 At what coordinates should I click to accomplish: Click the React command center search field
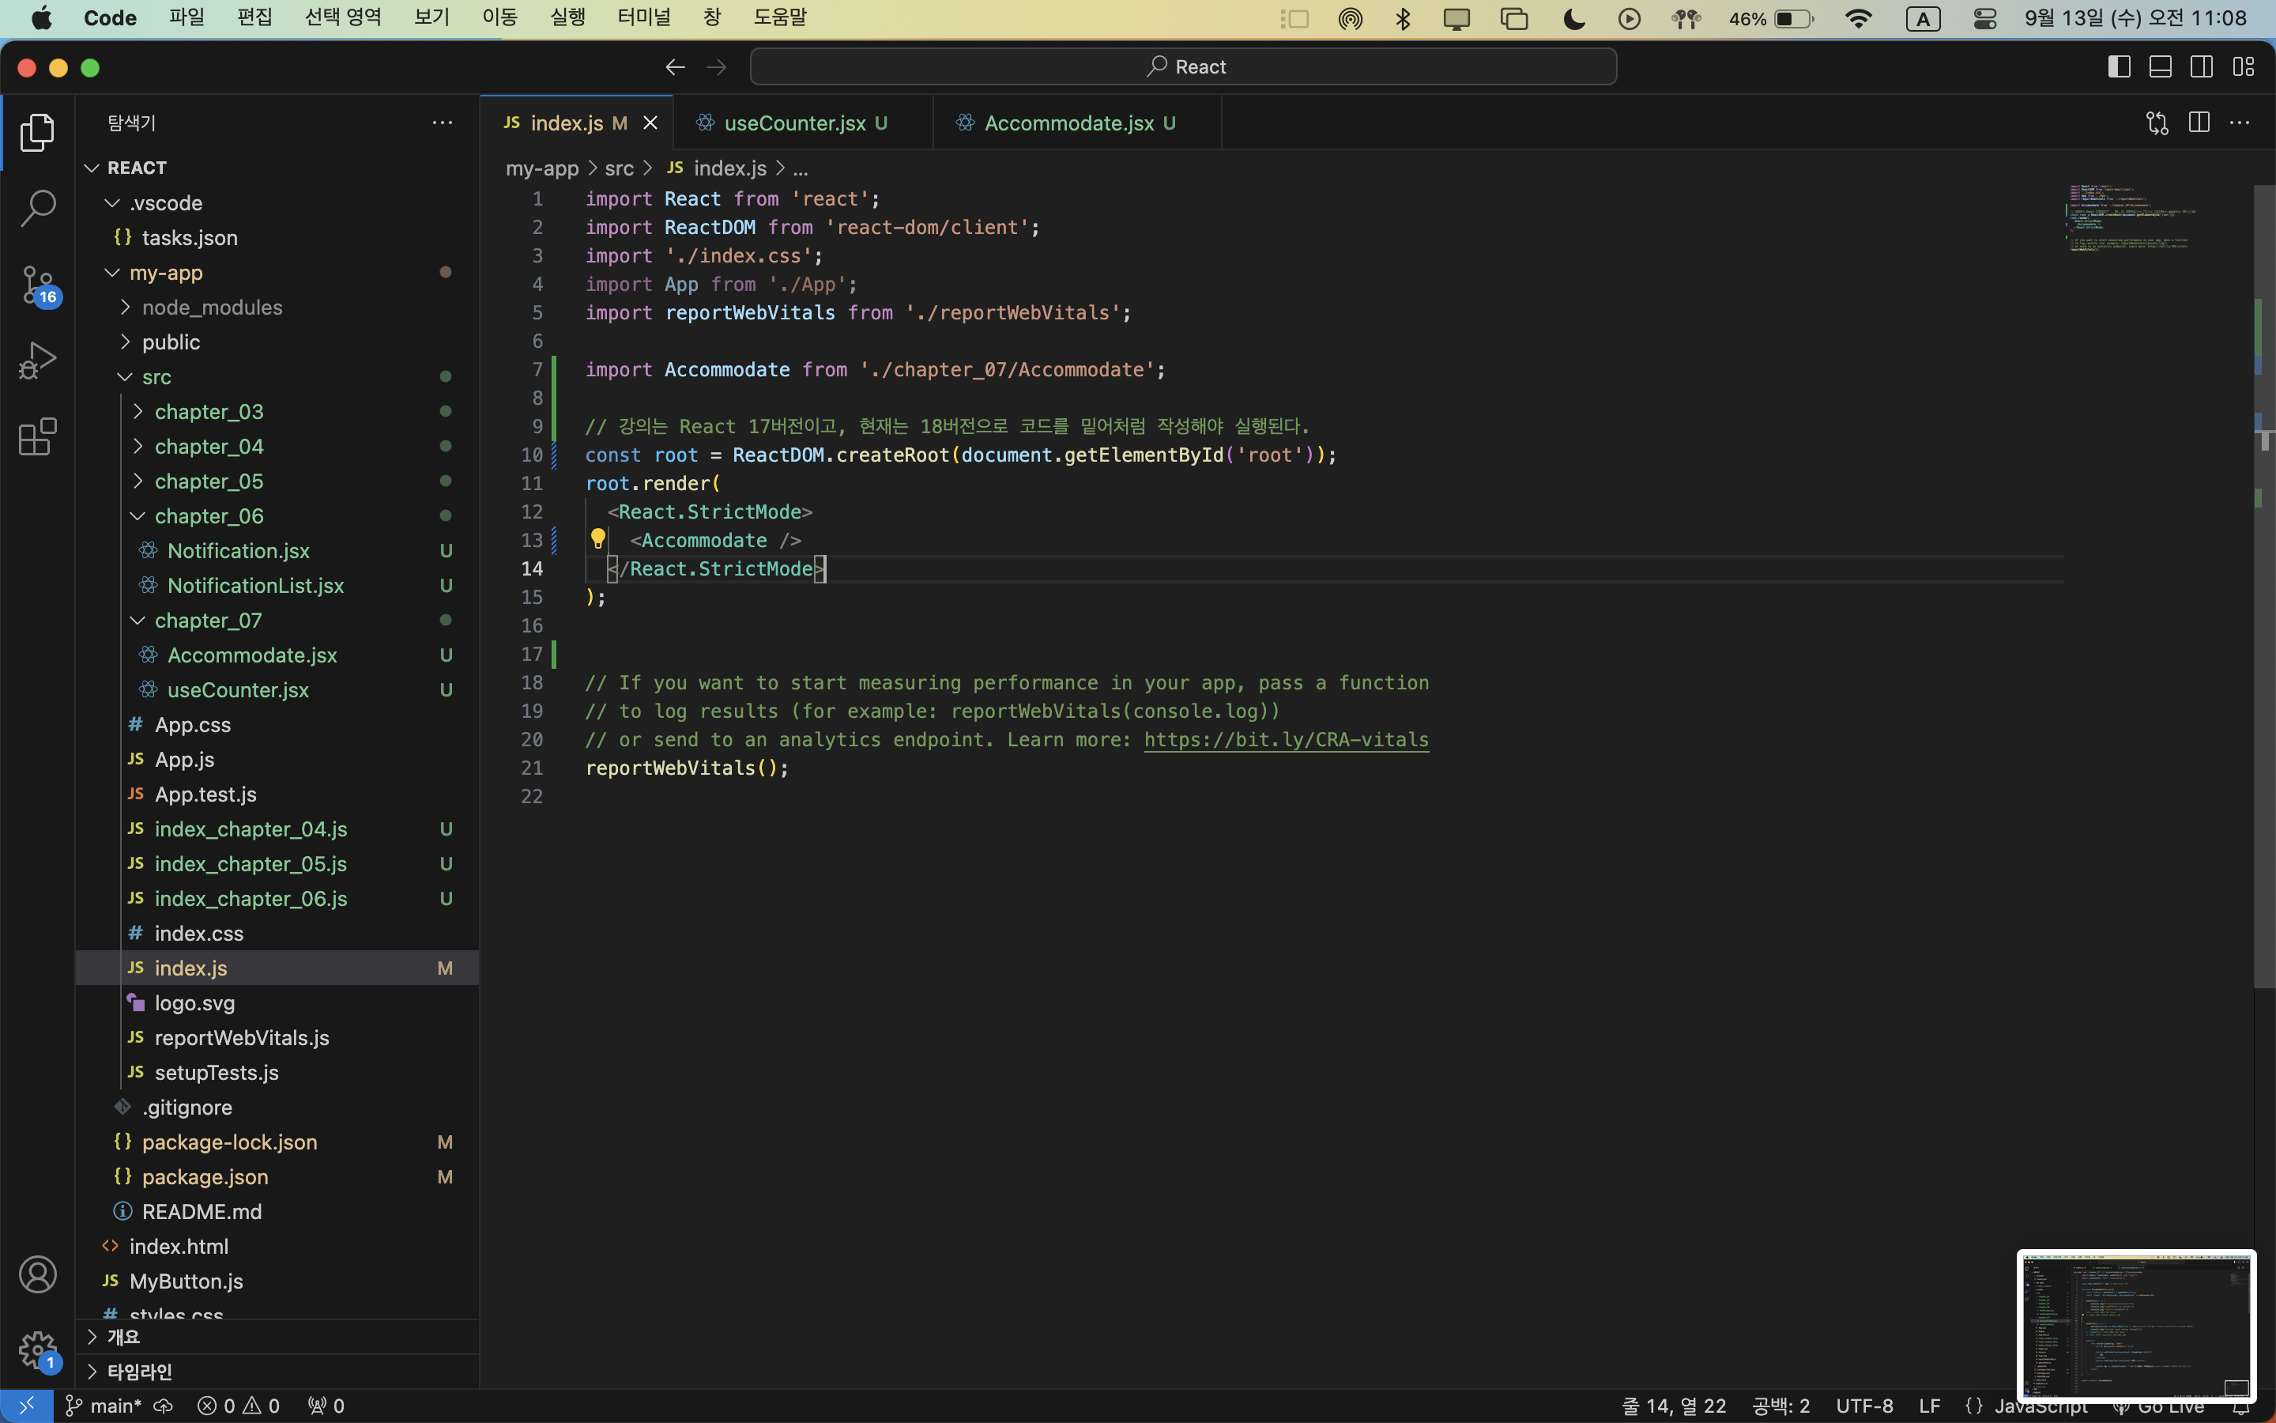coord(1183,67)
